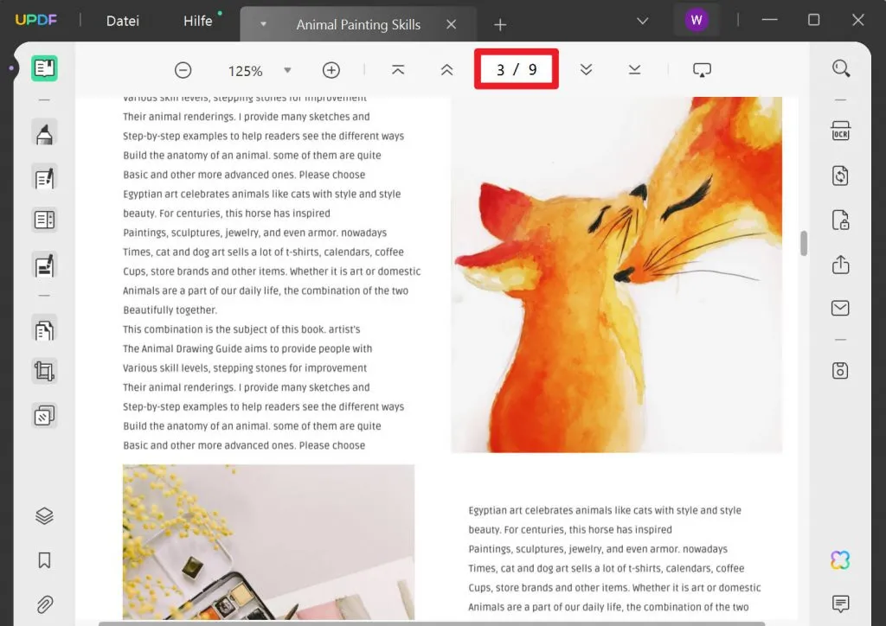
Task: Open the Prepare Form tool
Action: [x=44, y=220]
